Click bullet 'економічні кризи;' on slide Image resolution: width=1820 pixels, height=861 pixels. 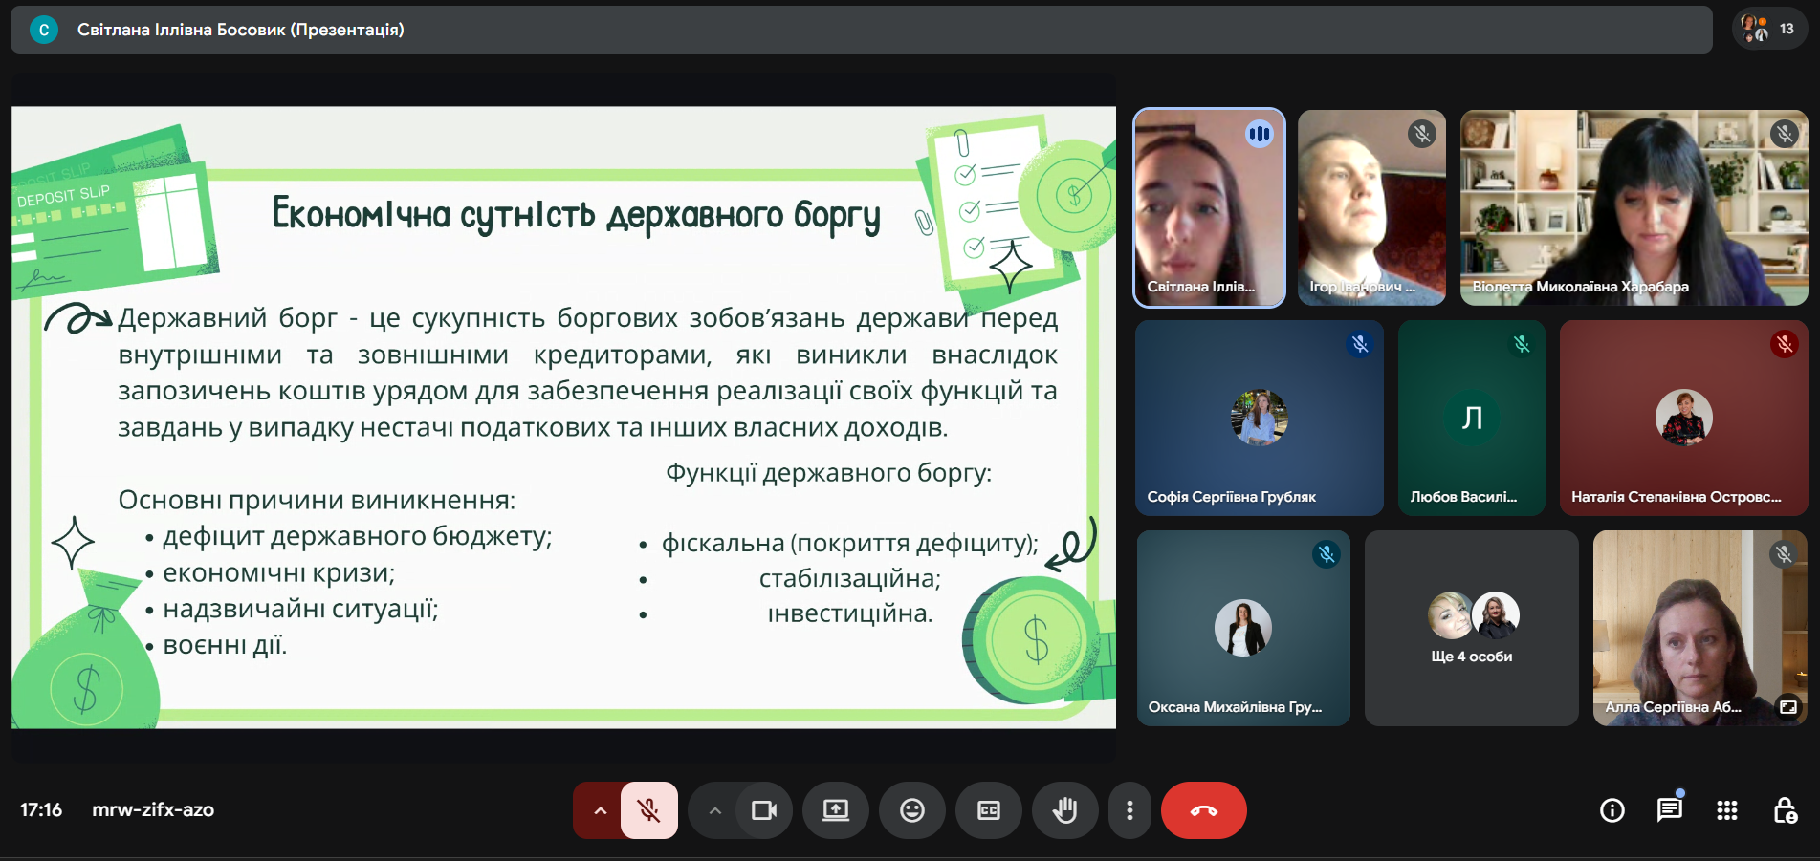pyautogui.click(x=278, y=572)
